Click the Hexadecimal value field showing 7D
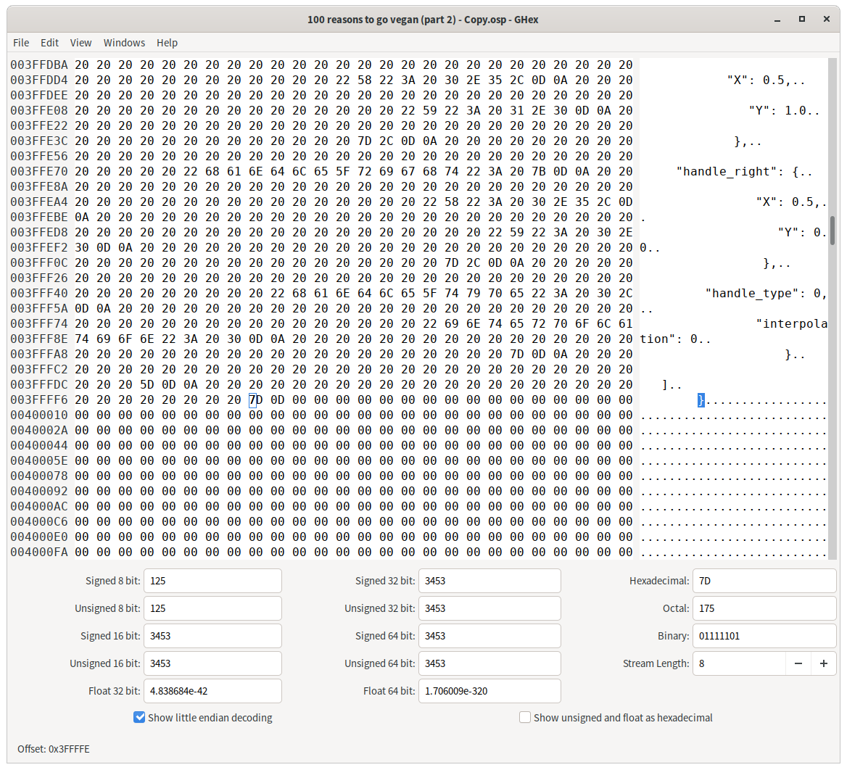The image size is (847, 770). (764, 581)
